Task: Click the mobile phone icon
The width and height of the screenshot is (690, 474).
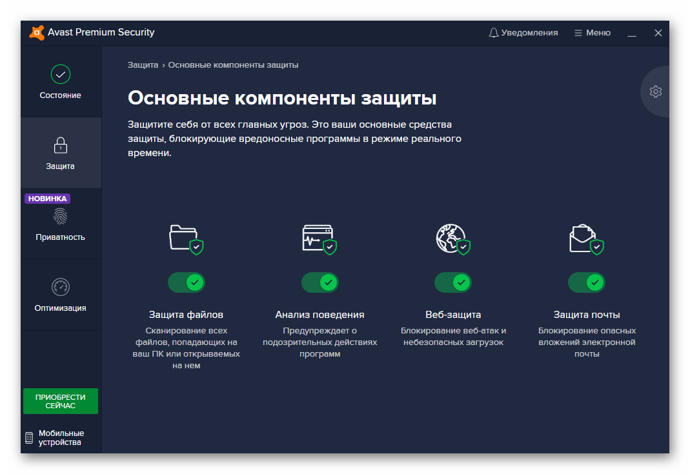Action: click(x=29, y=438)
